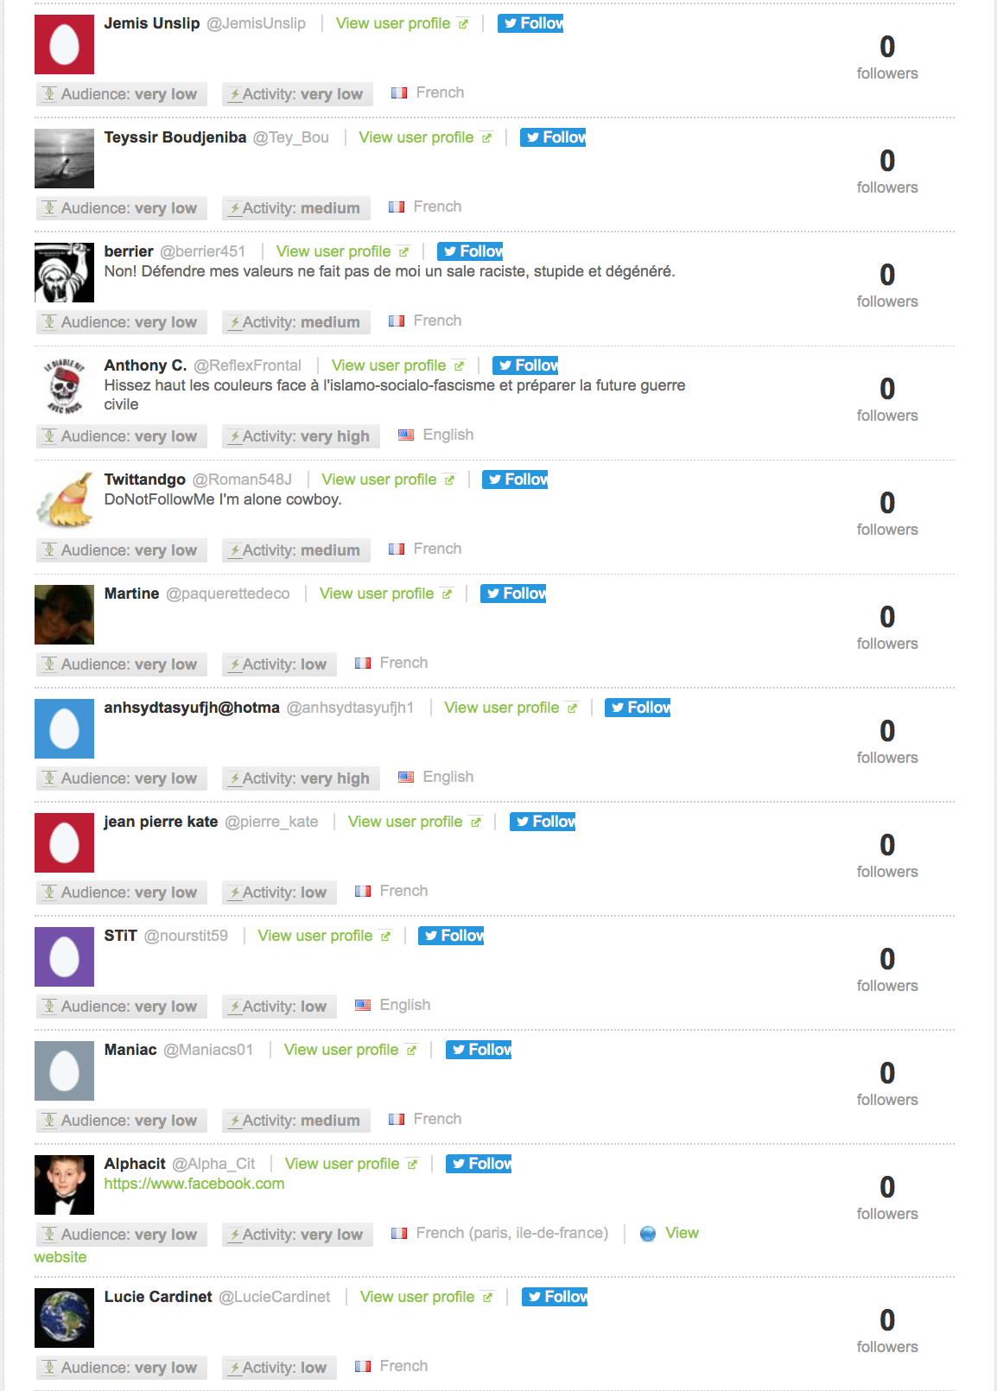997x1391 pixels.
Task: Open View user profile for anhsydtasyufjh@hotma
Action: [502, 708]
